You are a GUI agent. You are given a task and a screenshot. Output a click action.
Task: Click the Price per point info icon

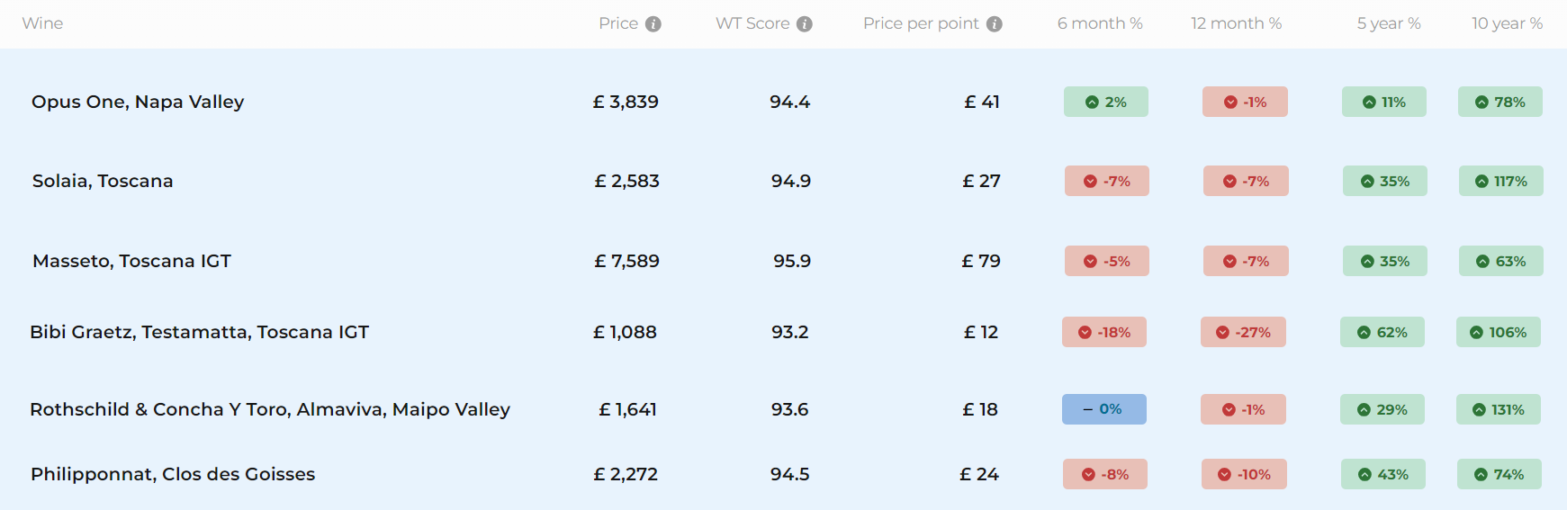pos(995,24)
